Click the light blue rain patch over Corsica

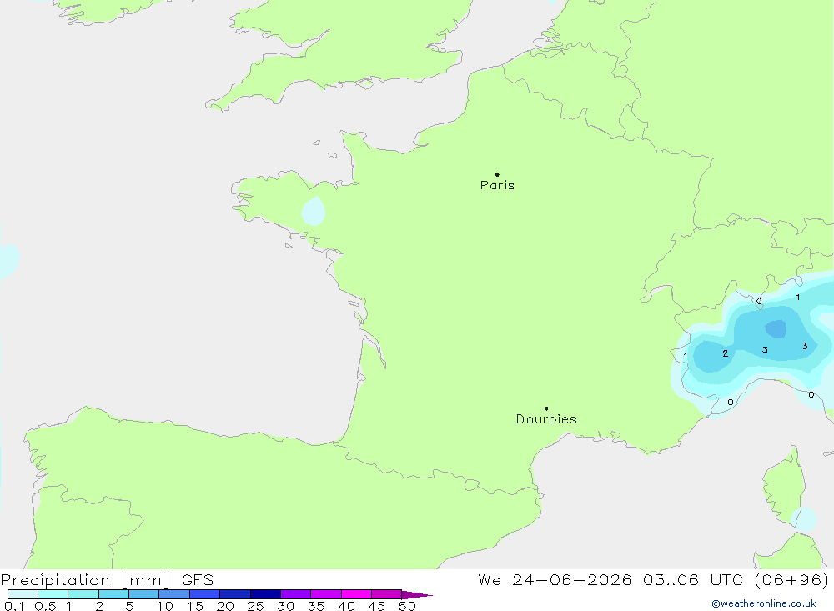[804, 518]
